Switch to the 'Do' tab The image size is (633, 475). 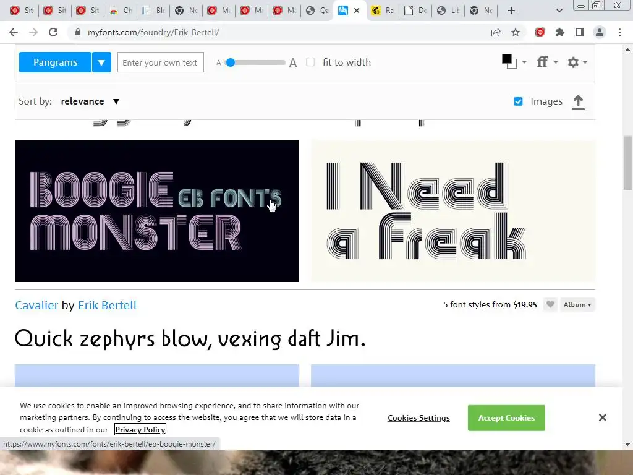416,11
